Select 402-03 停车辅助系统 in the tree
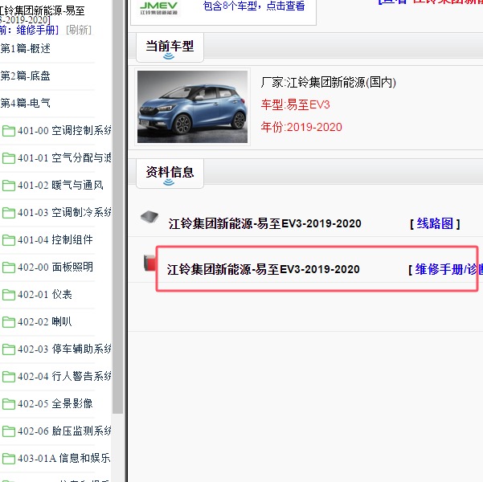 (64, 349)
